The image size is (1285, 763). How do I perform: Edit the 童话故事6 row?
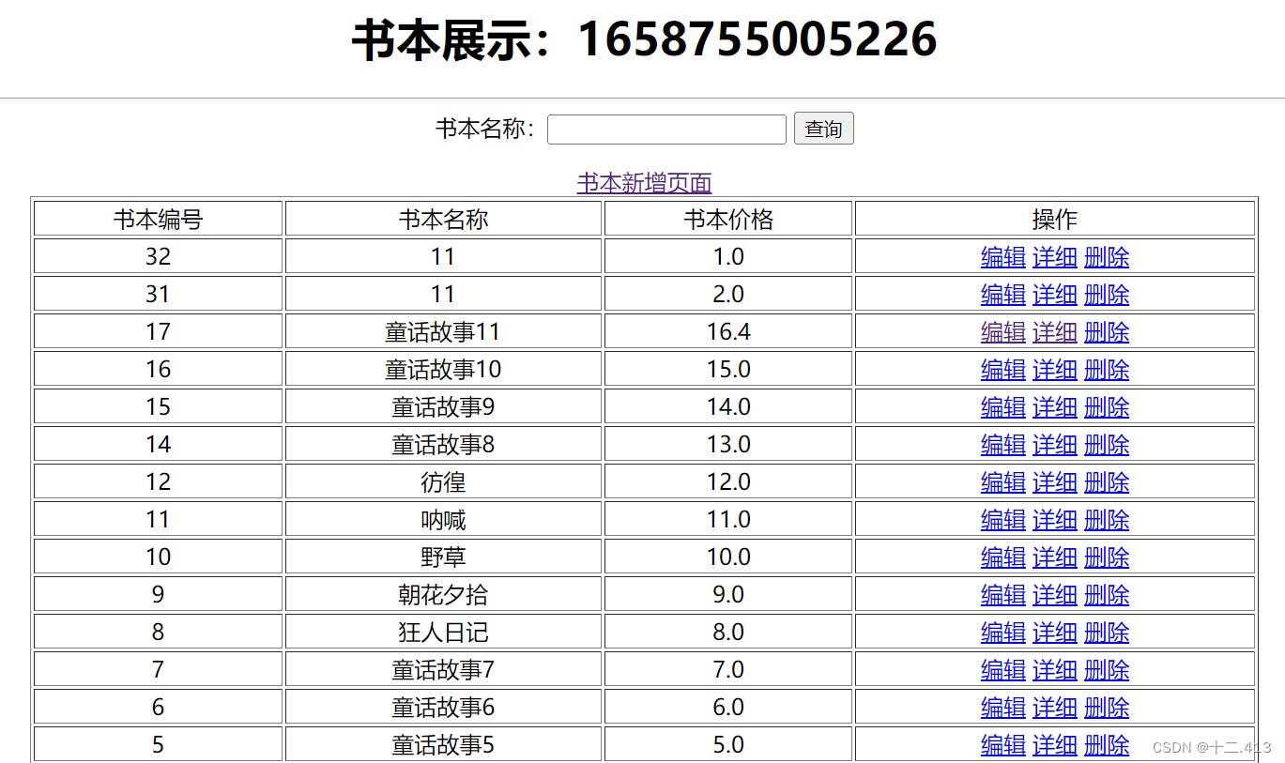point(1003,708)
